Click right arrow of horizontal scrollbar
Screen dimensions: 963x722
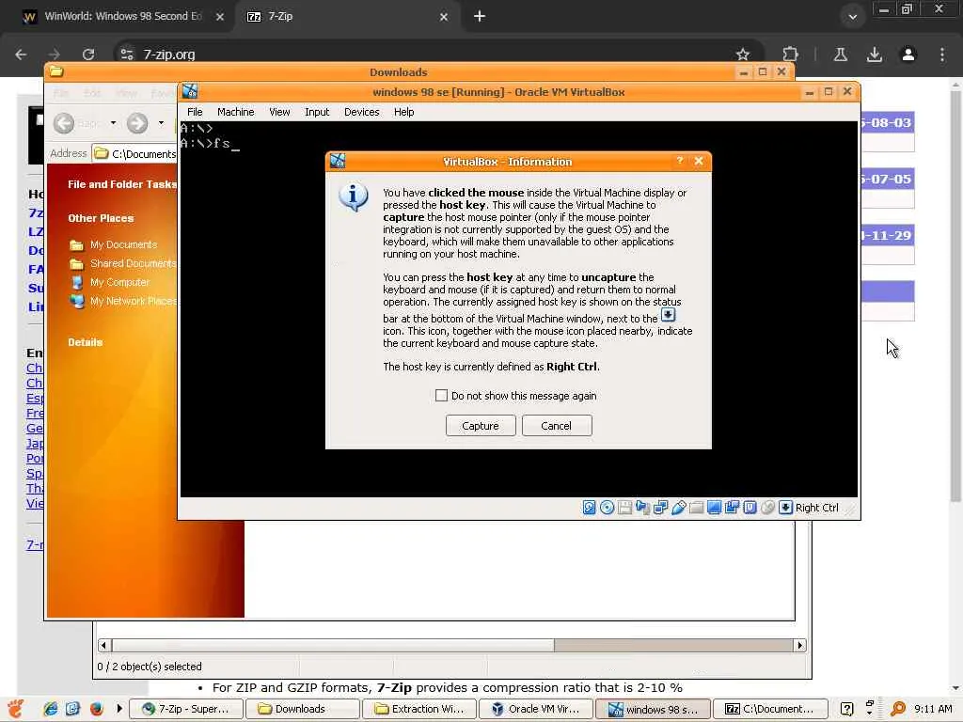pos(799,645)
